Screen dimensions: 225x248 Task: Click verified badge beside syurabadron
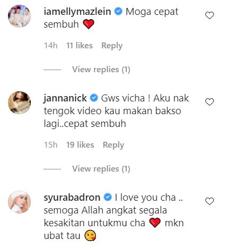point(108,198)
